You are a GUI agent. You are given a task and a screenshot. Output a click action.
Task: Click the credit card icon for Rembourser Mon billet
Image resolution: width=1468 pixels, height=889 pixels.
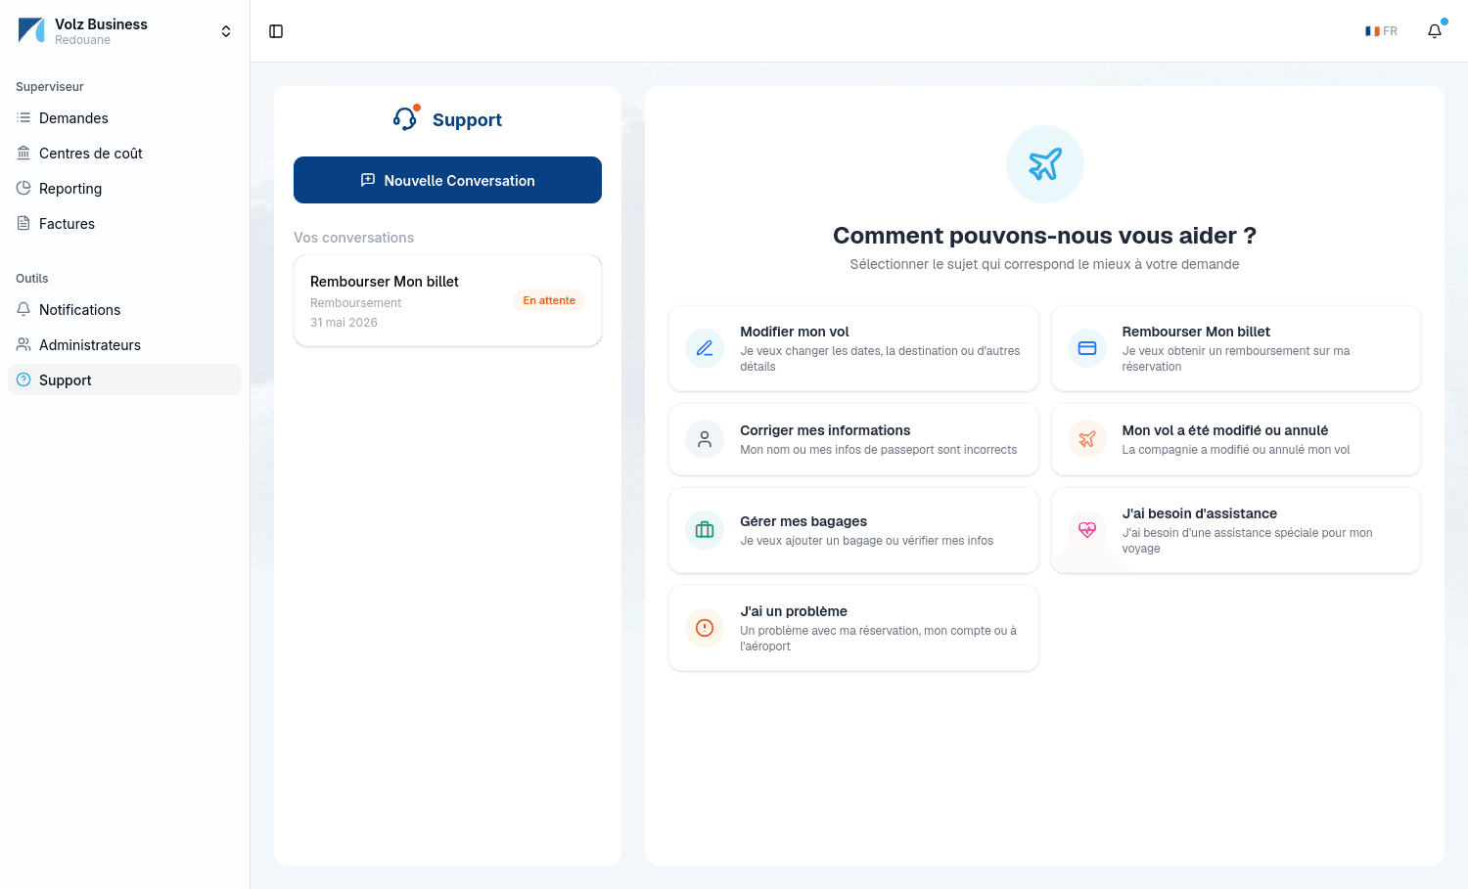[1086, 348]
